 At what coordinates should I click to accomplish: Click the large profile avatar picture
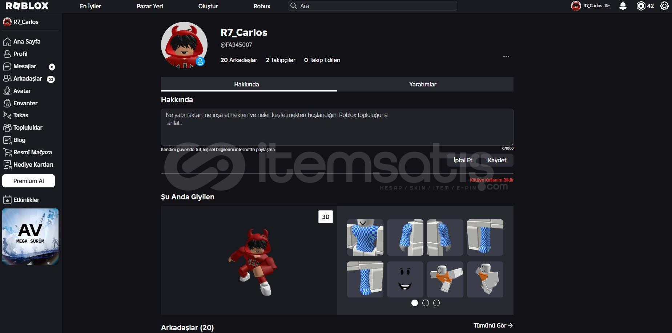pyautogui.click(x=184, y=45)
